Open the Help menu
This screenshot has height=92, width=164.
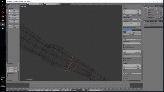click(x=24, y=4)
